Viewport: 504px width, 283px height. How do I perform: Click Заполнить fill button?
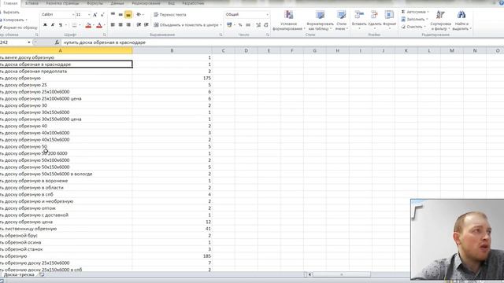pos(414,19)
